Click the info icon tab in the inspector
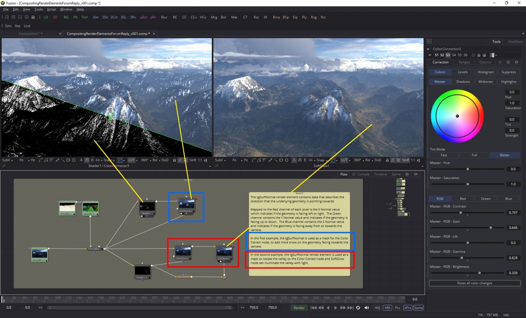 click(x=516, y=62)
